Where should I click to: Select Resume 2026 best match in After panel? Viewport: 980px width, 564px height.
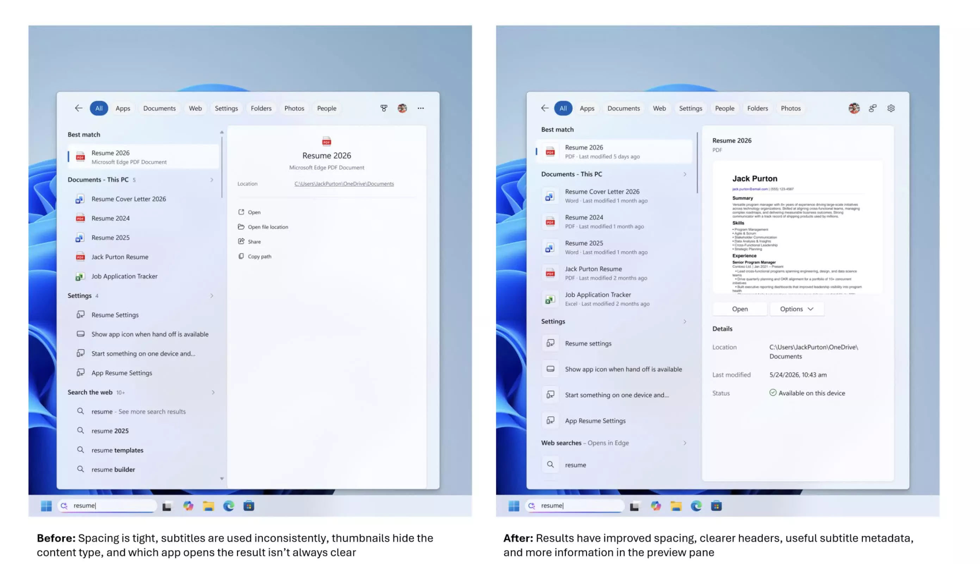tap(614, 152)
